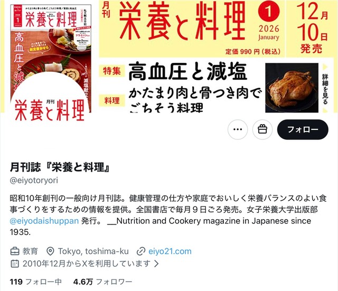338x291 pixels.
Task: Click the 詳細を見る vertical banner label
Action: pyautogui.click(x=325, y=89)
